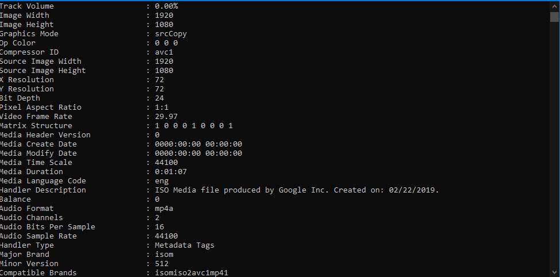Click the Bit Depth value 24
The height and width of the screenshot is (277, 560).
[x=160, y=98]
